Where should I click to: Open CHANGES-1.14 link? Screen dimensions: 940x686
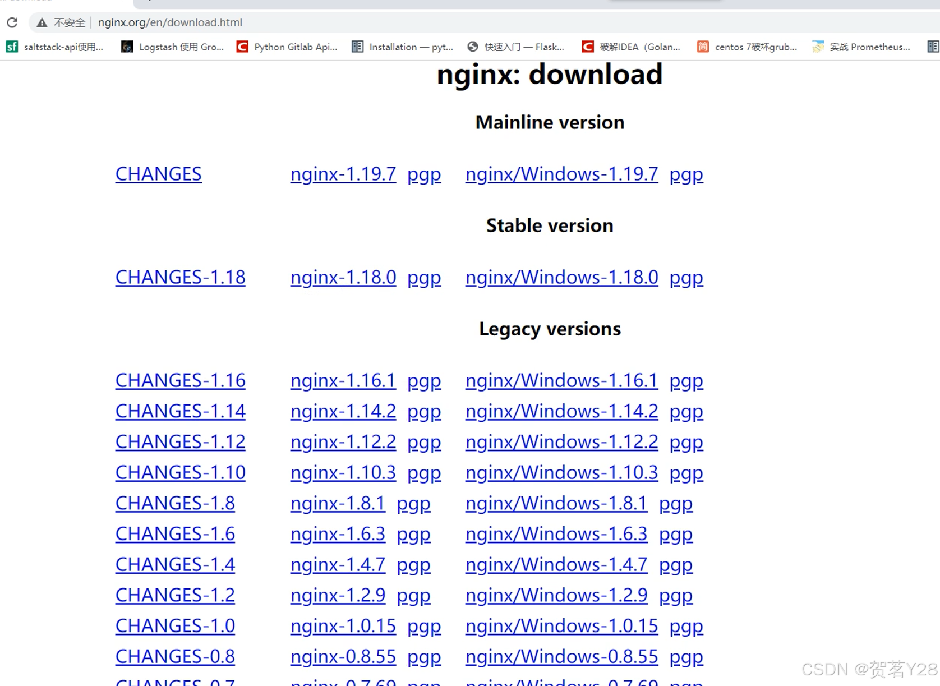coord(180,411)
